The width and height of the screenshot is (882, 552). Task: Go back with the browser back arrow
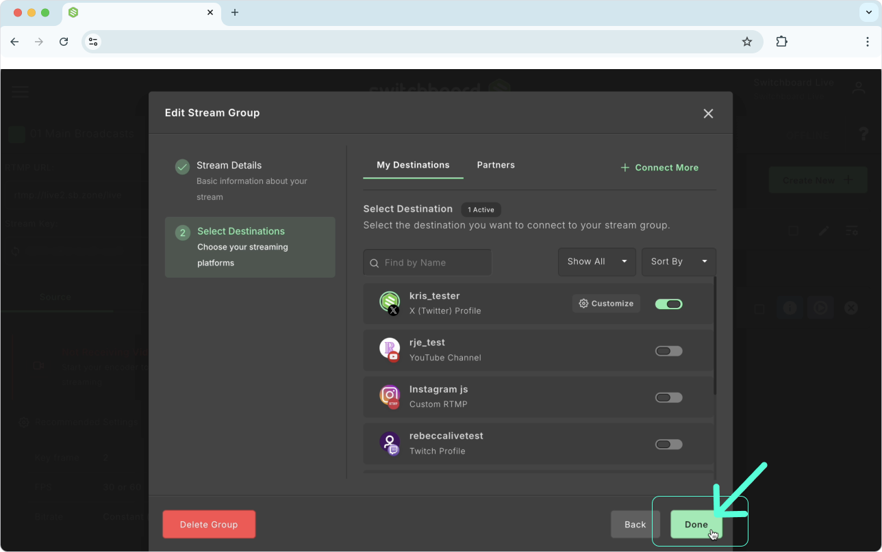[14, 42]
